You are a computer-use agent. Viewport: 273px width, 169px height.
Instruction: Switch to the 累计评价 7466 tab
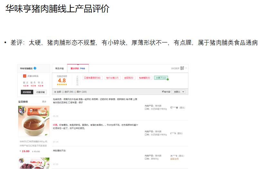78,68
